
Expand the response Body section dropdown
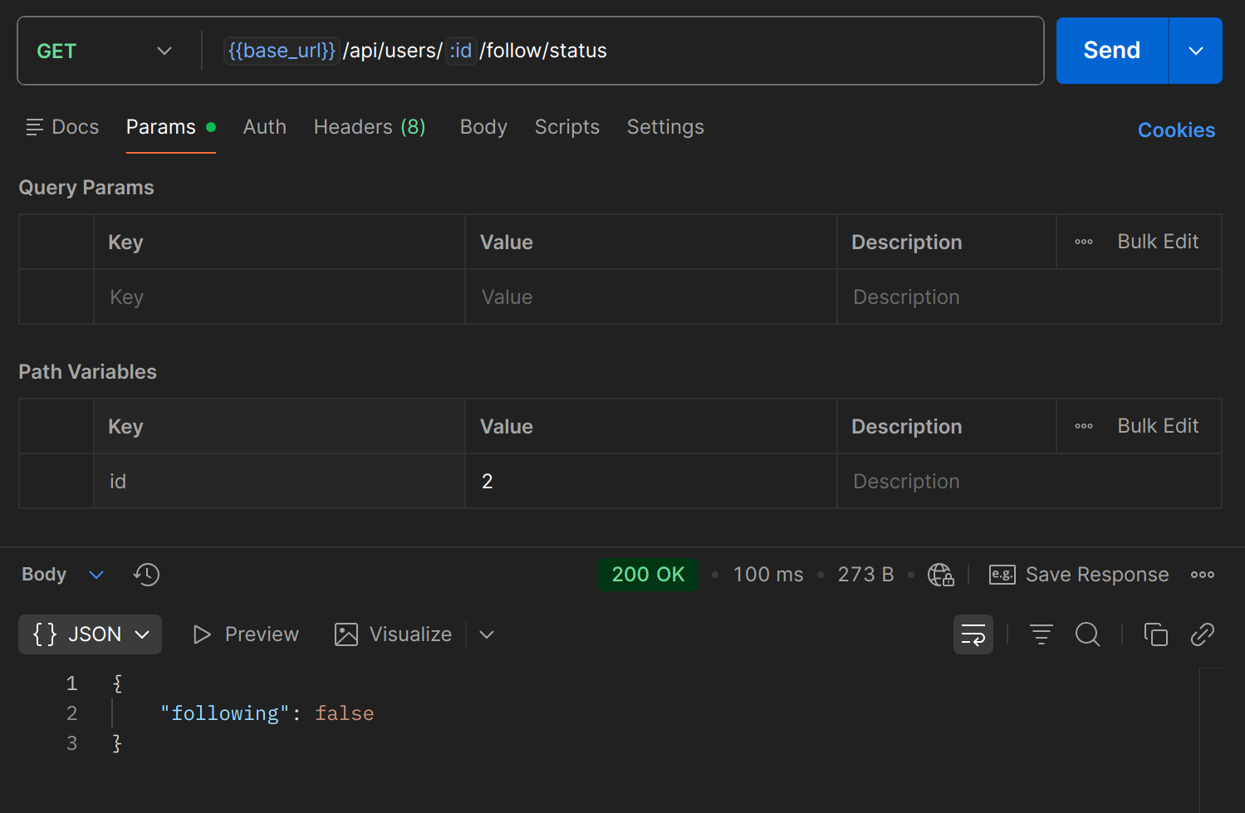[62, 575]
